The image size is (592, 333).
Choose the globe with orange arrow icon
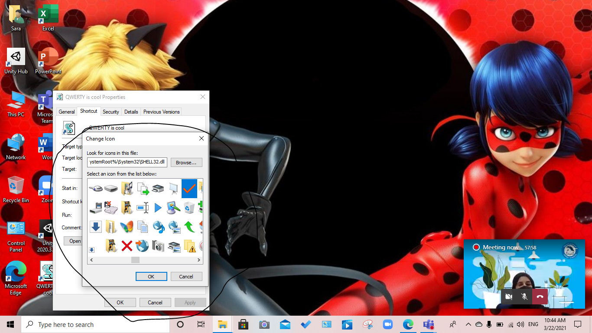point(142,246)
